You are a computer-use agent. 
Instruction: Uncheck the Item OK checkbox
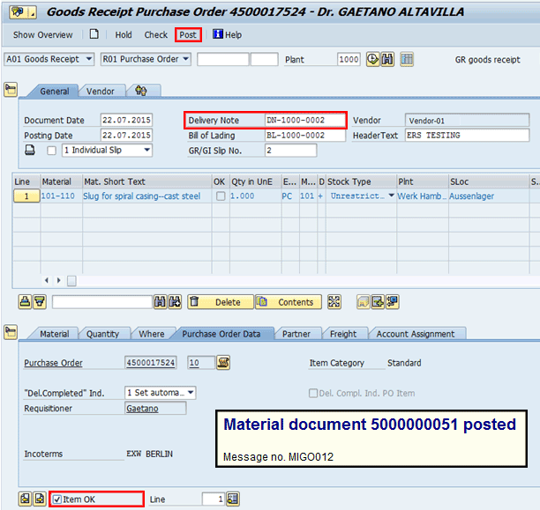tap(56, 499)
